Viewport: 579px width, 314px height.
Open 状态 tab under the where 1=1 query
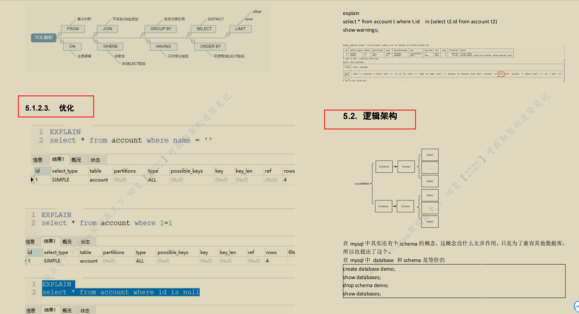pyautogui.click(x=85, y=242)
